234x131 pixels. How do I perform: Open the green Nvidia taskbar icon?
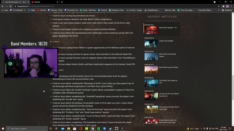coord(87,128)
